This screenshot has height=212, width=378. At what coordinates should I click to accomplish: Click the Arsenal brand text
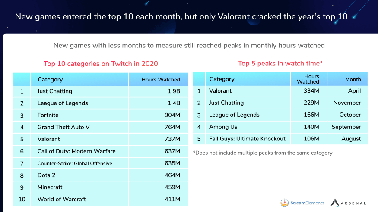point(355,203)
